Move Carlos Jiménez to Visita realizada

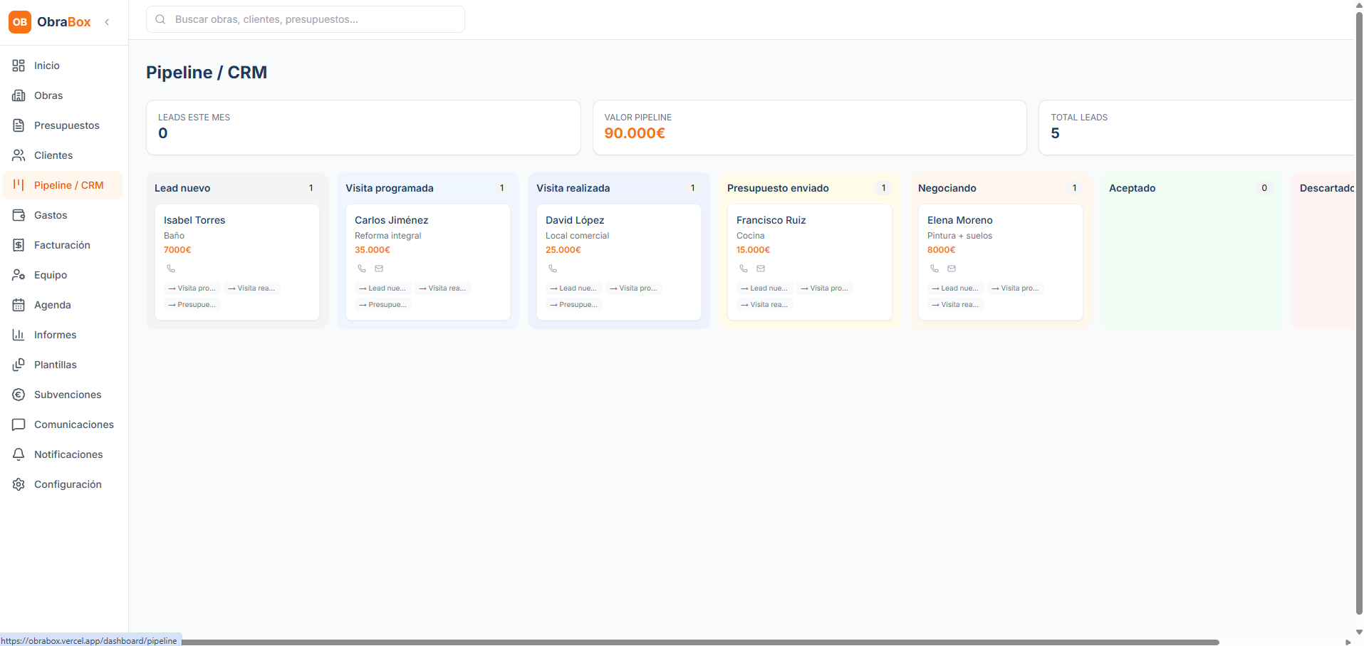(x=443, y=288)
